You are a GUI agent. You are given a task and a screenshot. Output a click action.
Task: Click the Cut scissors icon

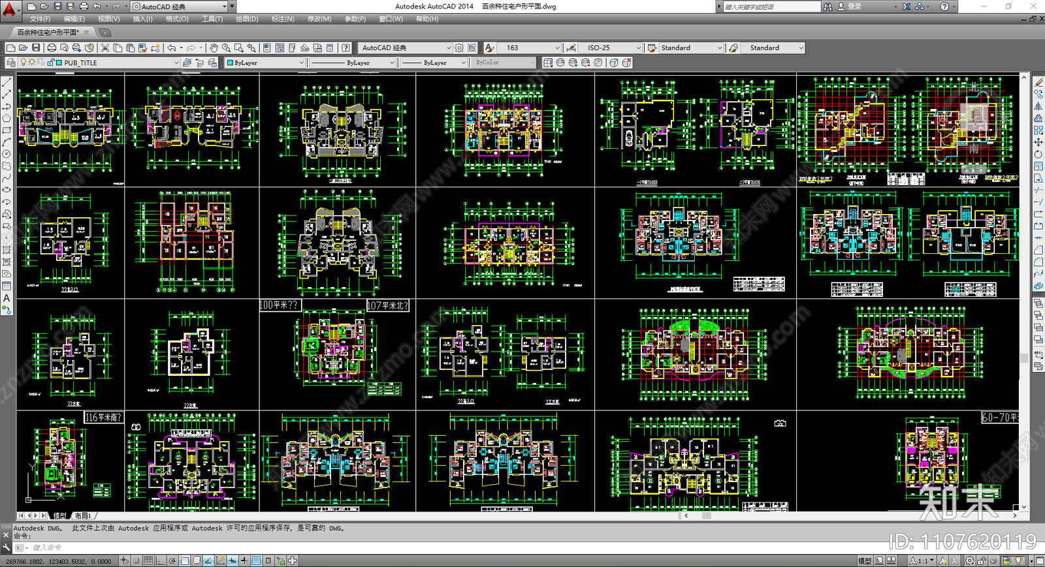coord(104,48)
